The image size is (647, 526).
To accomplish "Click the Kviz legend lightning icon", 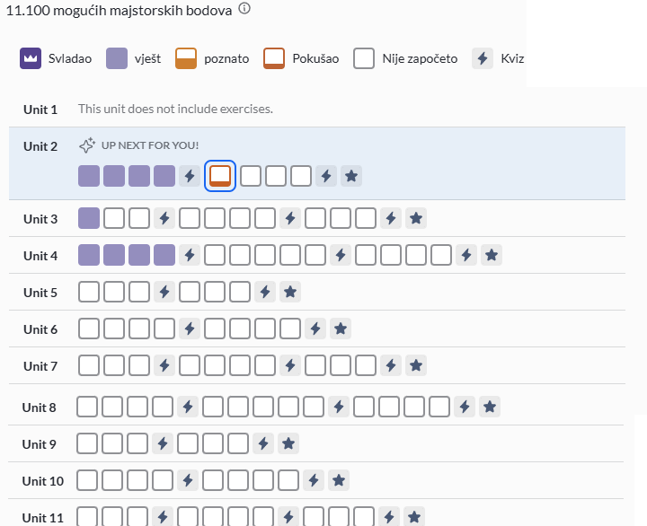I will (x=483, y=58).
